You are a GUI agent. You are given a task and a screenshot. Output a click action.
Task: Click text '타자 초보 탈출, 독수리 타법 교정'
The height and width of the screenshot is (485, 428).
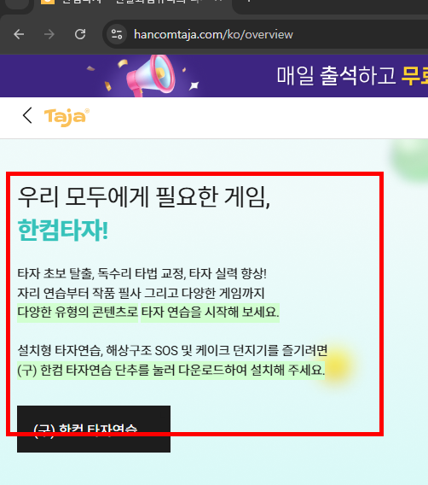point(101,273)
